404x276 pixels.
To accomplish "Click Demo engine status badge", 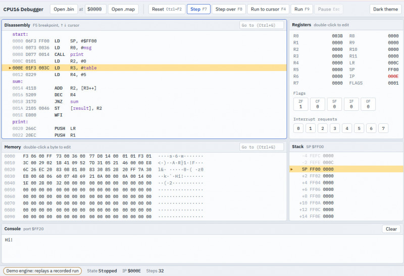I will [x=42, y=271].
